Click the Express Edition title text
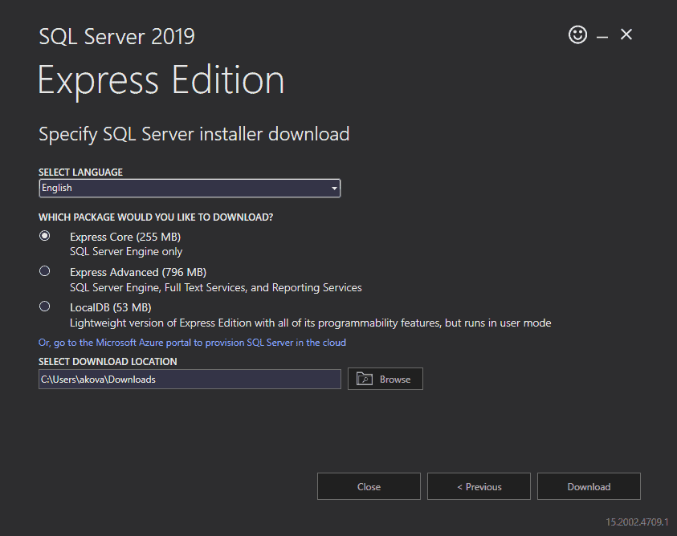Image resolution: width=677 pixels, height=536 pixels. pyautogui.click(x=161, y=79)
